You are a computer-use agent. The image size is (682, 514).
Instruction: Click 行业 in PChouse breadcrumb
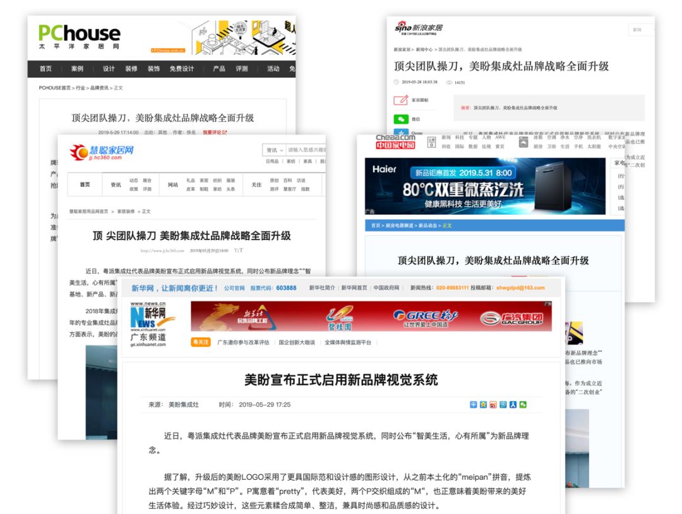(x=80, y=88)
